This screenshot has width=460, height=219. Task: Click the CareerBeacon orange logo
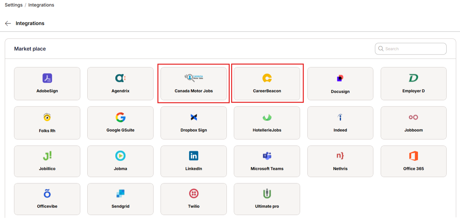click(267, 78)
